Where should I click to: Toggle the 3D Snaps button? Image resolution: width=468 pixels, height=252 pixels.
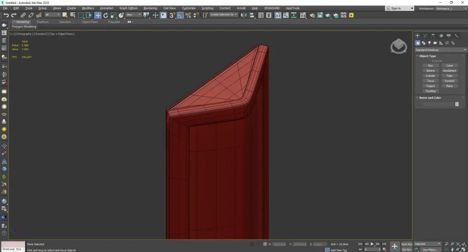[x=172, y=15]
